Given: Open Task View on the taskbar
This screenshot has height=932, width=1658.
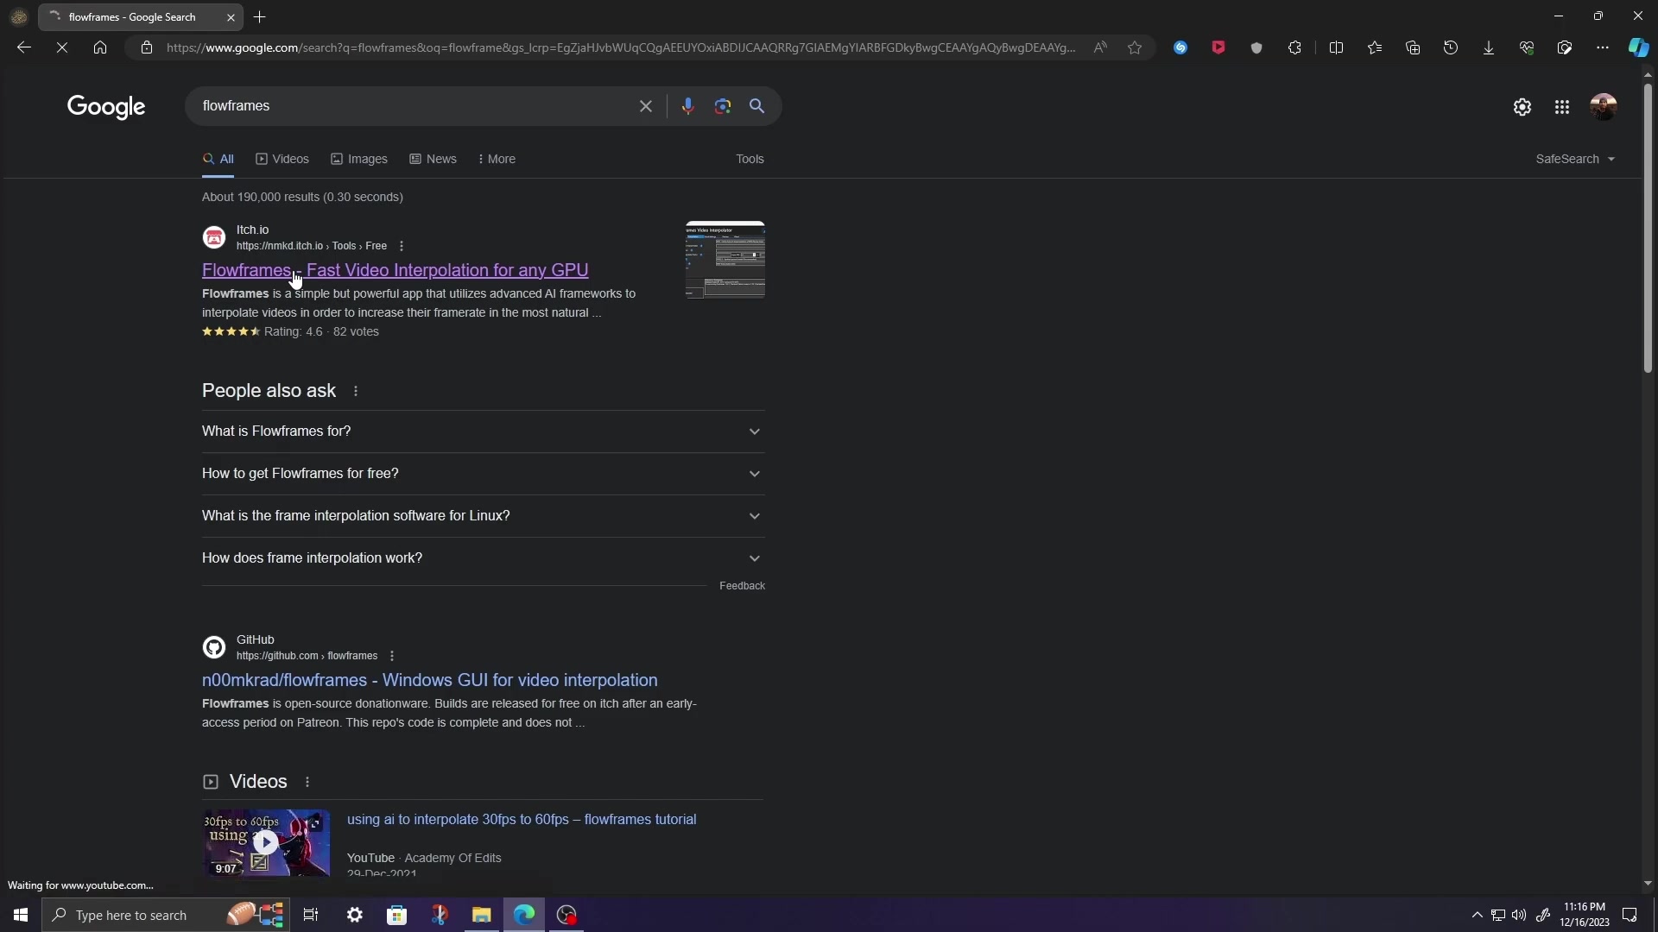Looking at the screenshot, I should 311,915.
